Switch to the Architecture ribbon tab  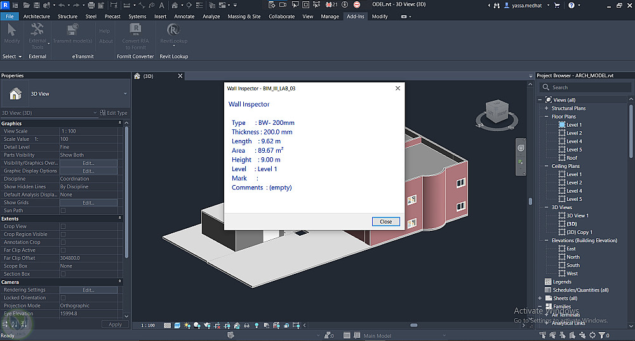pyautogui.click(x=37, y=16)
